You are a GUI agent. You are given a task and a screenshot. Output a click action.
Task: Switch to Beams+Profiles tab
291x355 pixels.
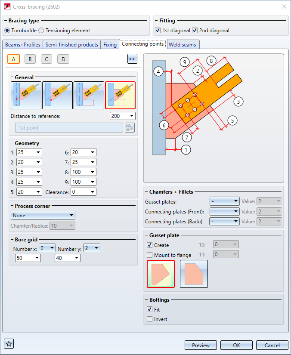pos(23,45)
